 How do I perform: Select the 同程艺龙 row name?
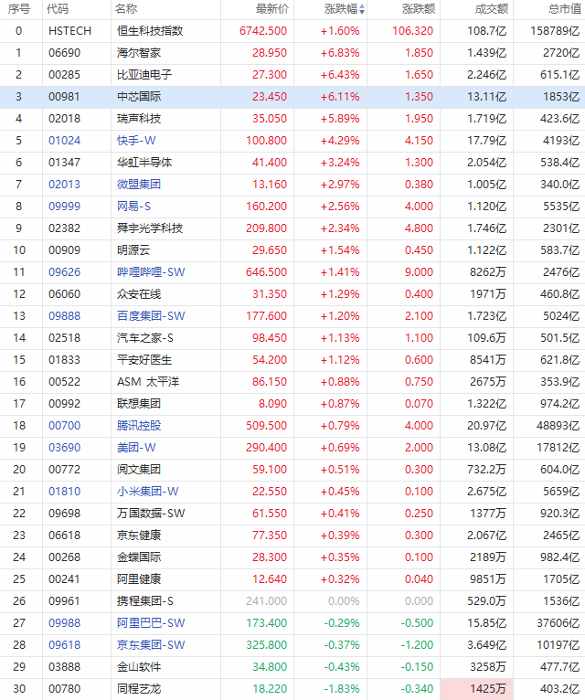139,688
